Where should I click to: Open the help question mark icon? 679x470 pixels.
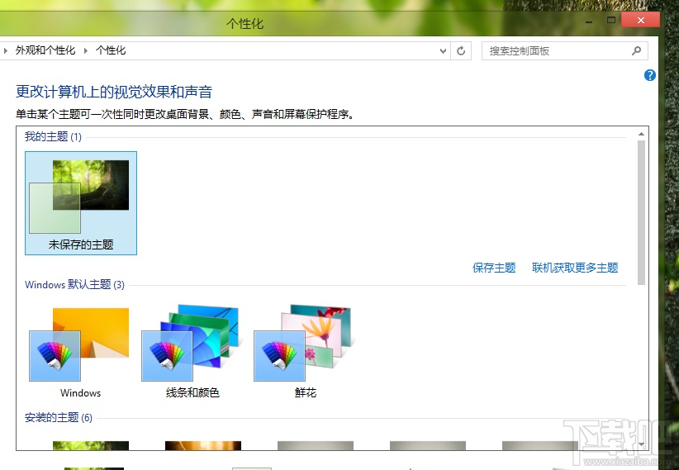coord(649,75)
